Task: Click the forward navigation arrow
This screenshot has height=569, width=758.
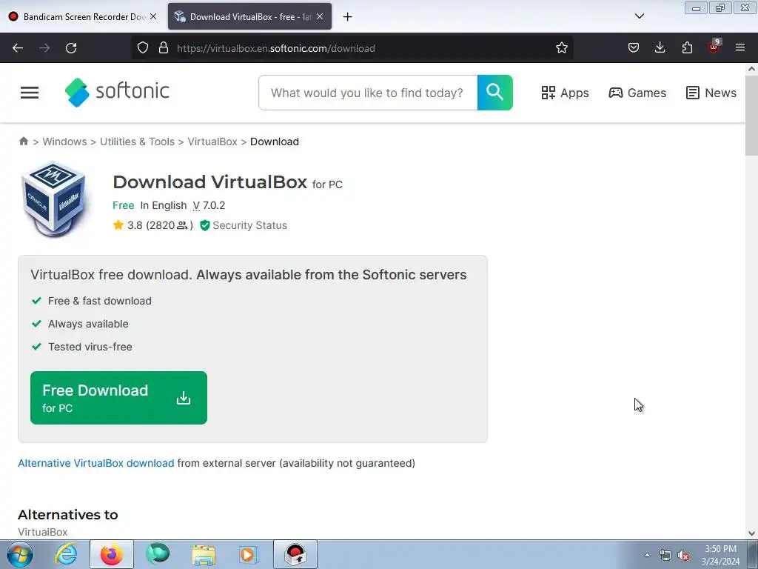Action: click(44, 48)
